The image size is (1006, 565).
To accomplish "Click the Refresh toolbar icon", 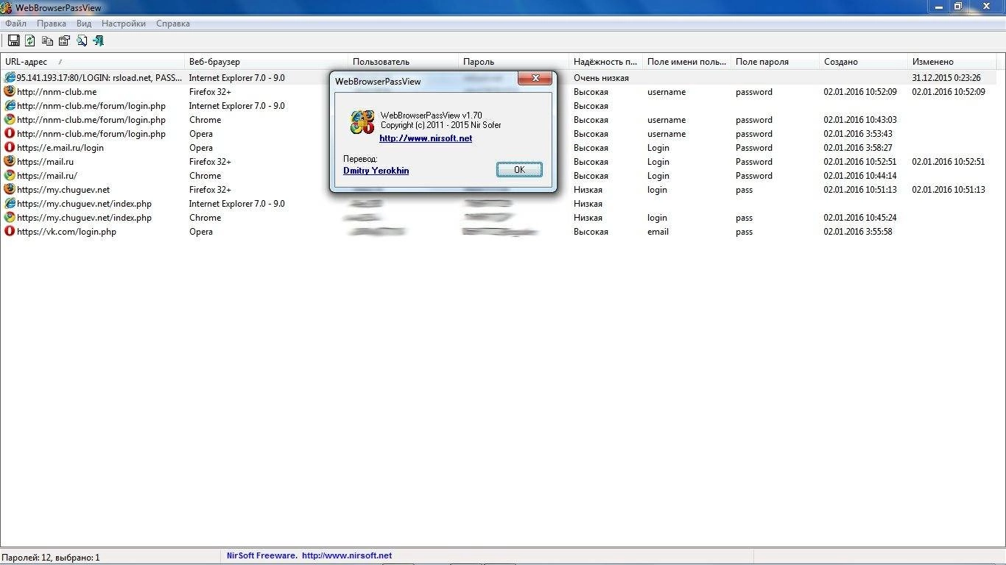I will point(30,41).
